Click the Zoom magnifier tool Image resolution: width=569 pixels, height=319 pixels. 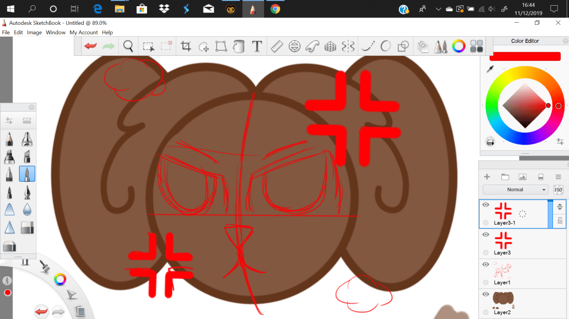(x=128, y=46)
